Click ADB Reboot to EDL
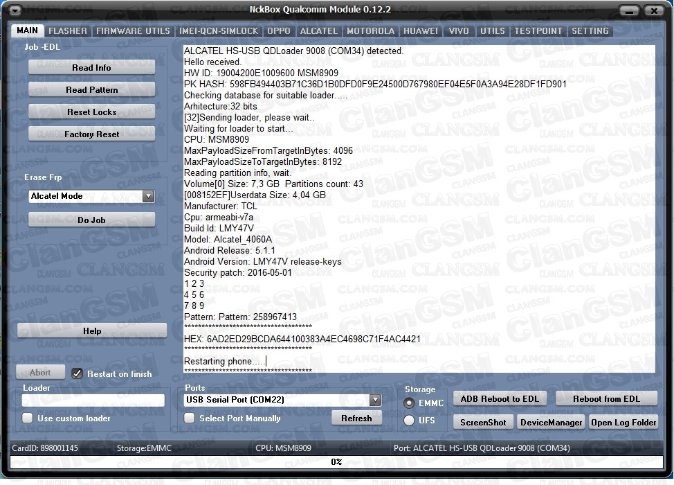This screenshot has height=485, width=674. [x=500, y=399]
